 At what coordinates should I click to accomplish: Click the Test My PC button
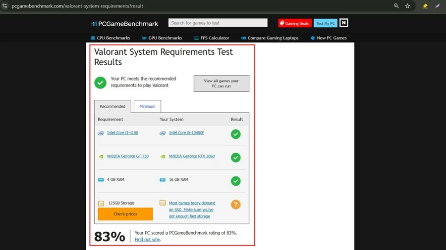(x=326, y=23)
